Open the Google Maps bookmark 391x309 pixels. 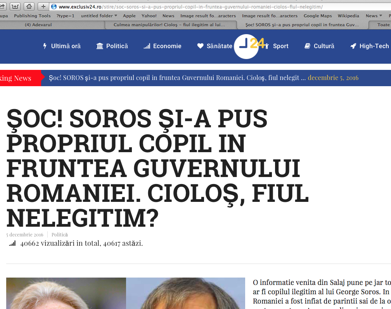click(x=318, y=16)
